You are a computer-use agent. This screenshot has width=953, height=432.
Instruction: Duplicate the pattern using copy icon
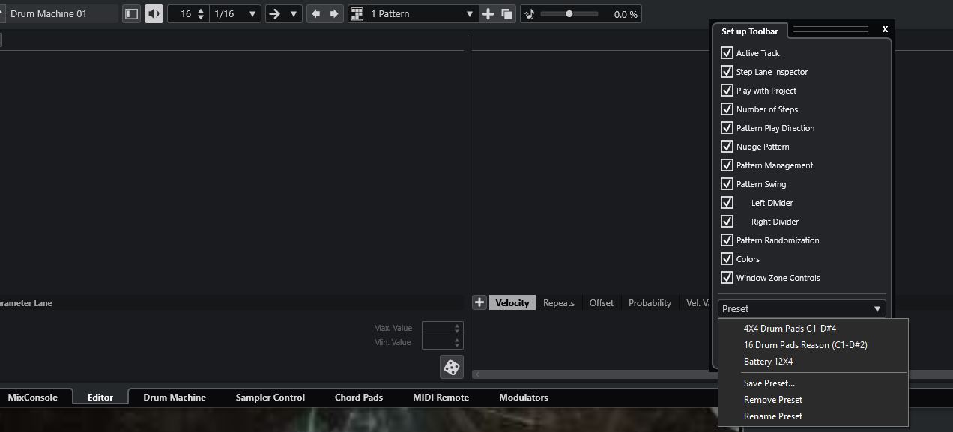coord(506,14)
